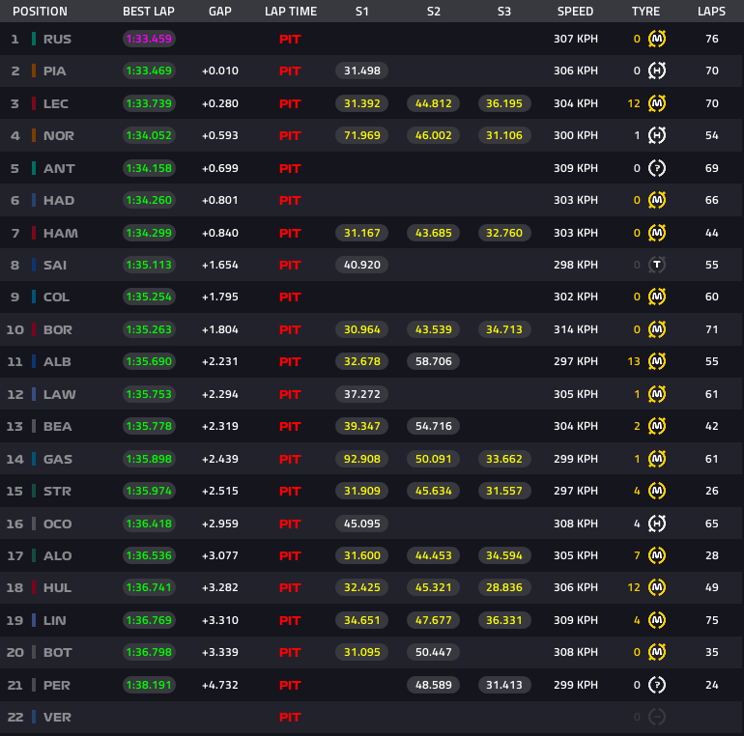Select the hard tyre icon for OCO
The width and height of the screenshot is (744, 736).
click(x=657, y=524)
